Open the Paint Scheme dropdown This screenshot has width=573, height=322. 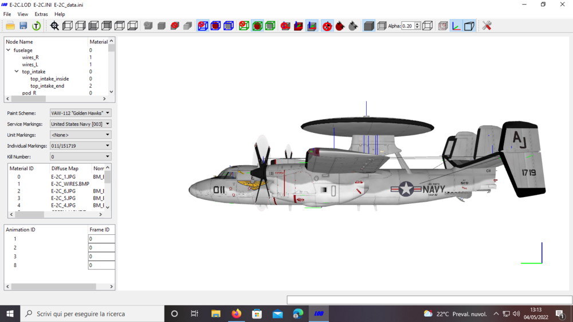pos(80,113)
